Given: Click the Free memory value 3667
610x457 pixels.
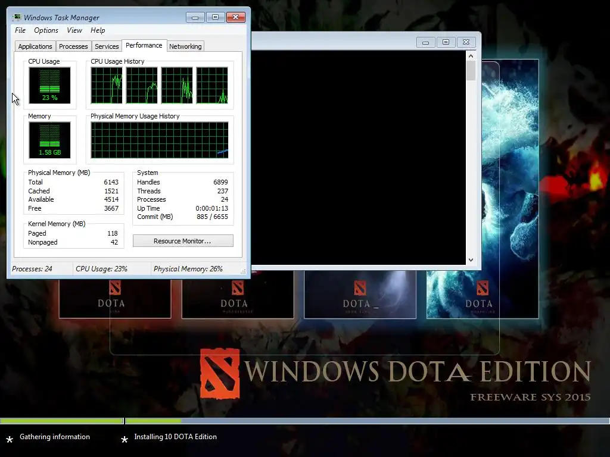Looking at the screenshot, I should pyautogui.click(x=111, y=208).
